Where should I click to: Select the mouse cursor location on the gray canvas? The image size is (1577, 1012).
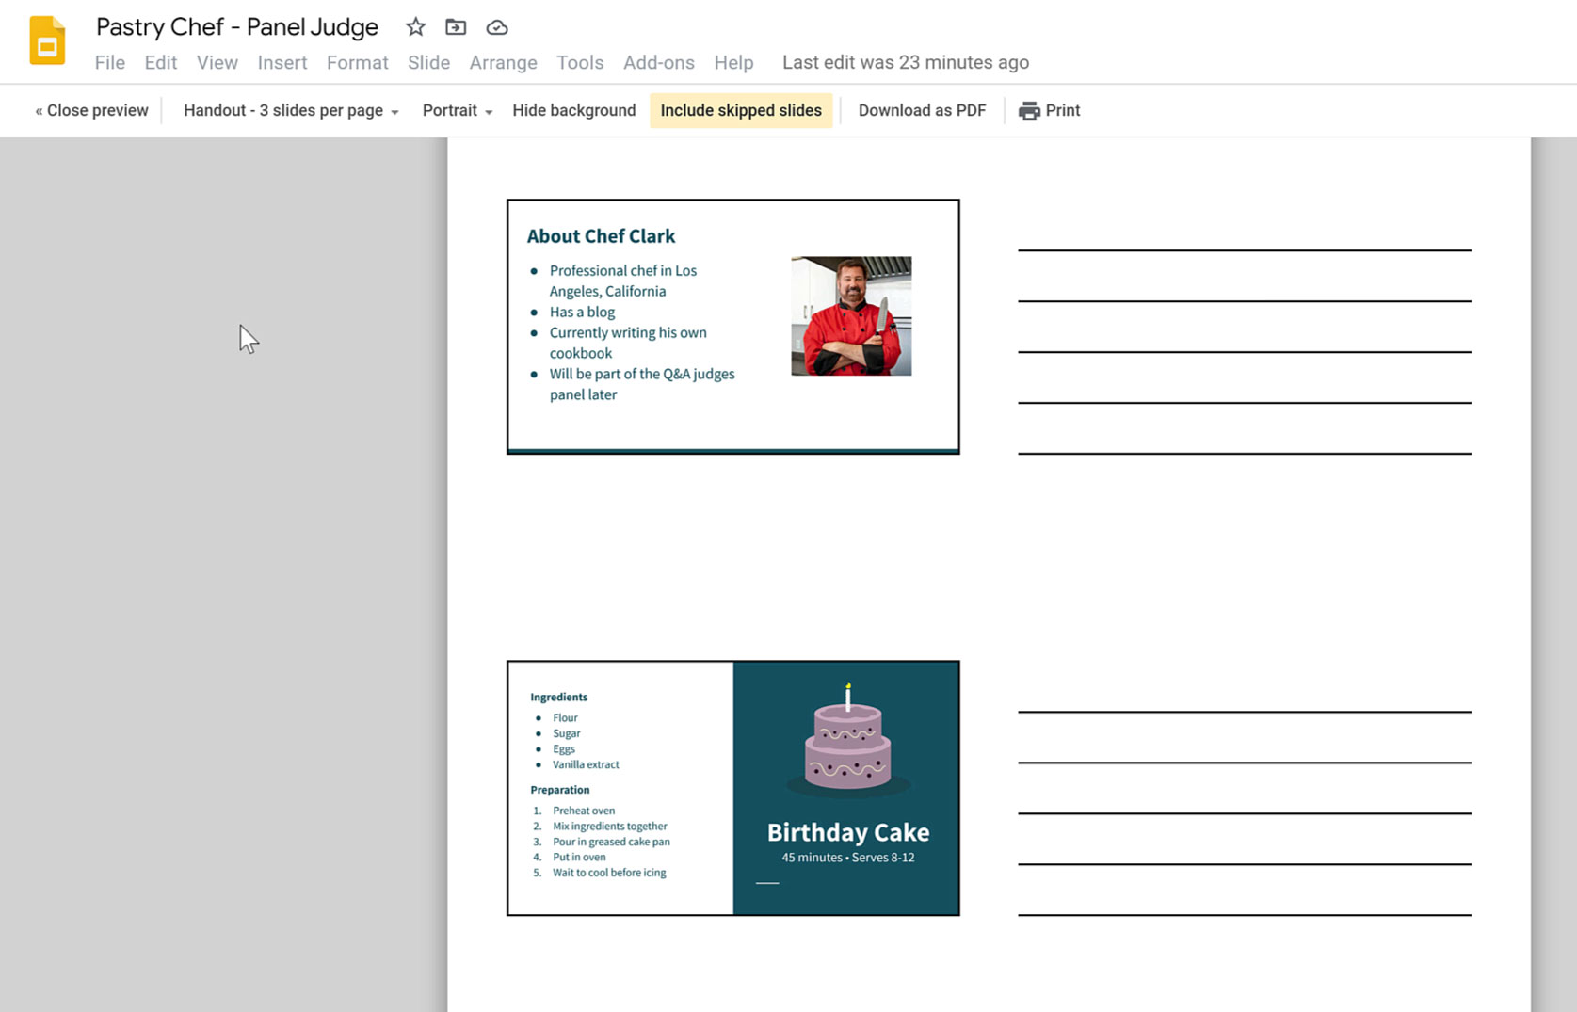point(247,338)
